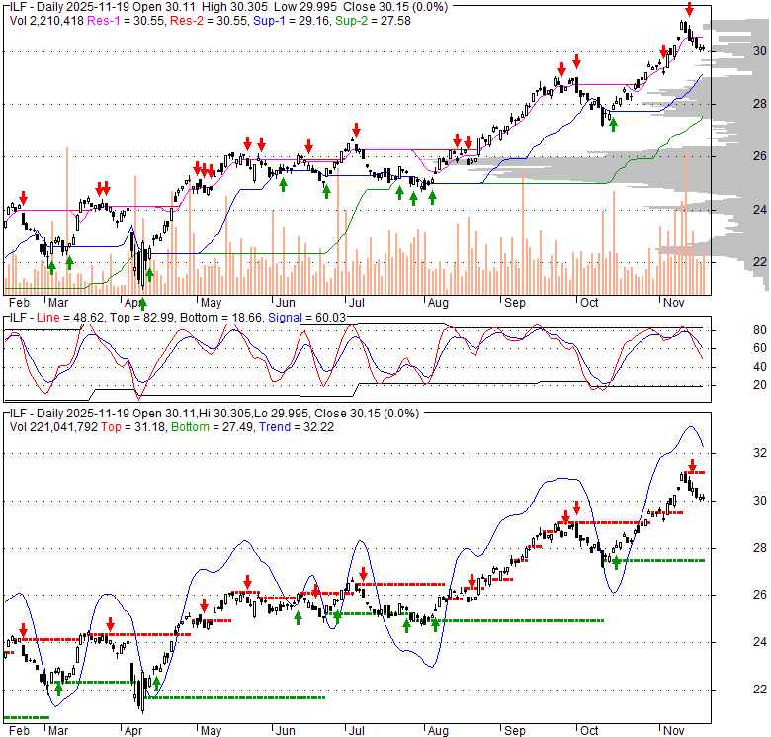The image size is (771, 737).
Task: Click the November red sell arrow atop top chart
Action: pyautogui.click(x=690, y=9)
